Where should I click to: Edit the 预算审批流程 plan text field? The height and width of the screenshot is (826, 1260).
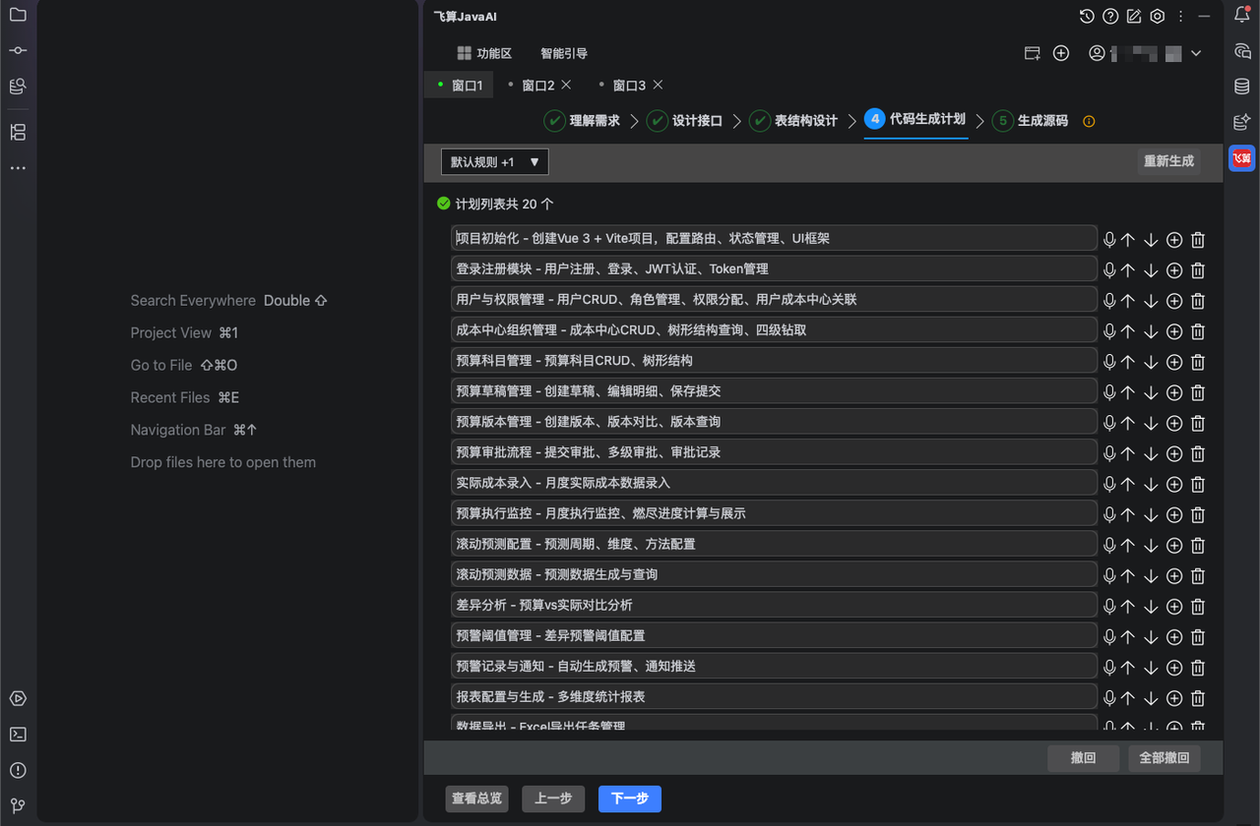[x=774, y=452]
